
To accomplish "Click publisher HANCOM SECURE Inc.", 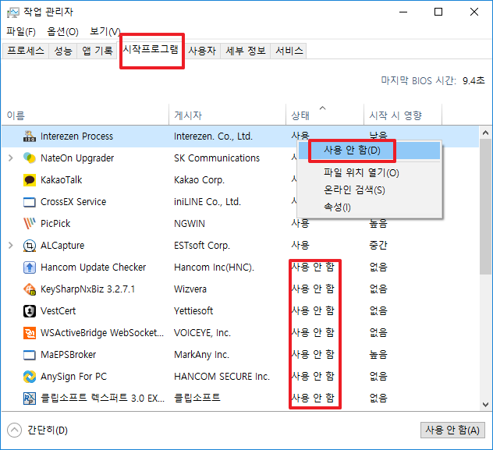I will coord(222,376).
